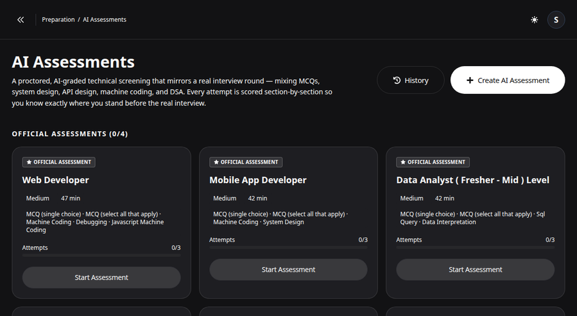Click the Mobile App Developer attempts progress bar
577x316 pixels.
coord(289,247)
